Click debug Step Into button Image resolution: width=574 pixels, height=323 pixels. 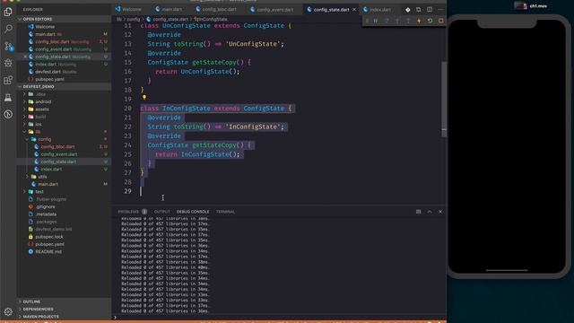click(397, 21)
